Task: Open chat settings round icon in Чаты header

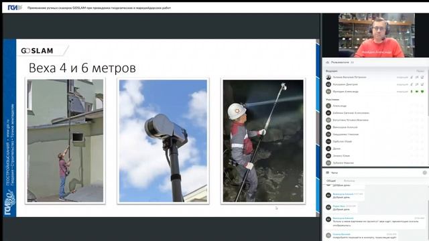Action: pyautogui.click(x=424, y=173)
